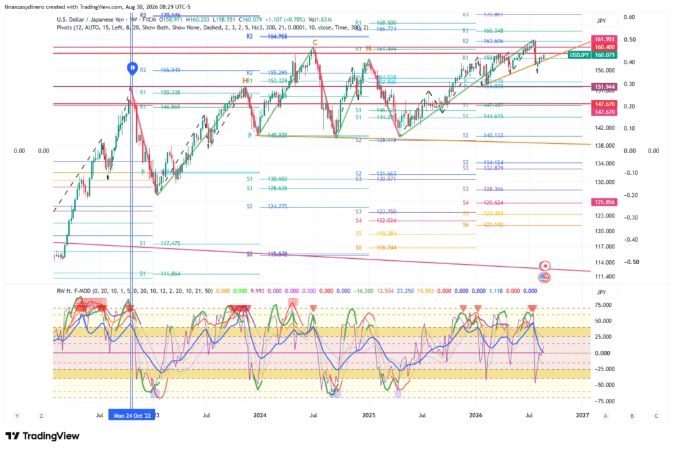Click the 138.000 tick on the price scale
The image size is (673, 450).
coord(605,145)
